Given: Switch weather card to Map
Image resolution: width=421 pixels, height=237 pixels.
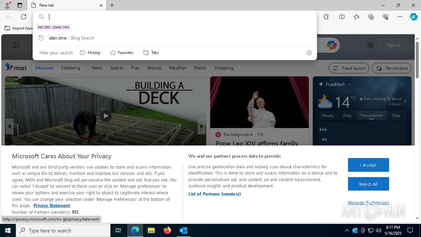Looking at the screenshot, I should coord(396,116).
